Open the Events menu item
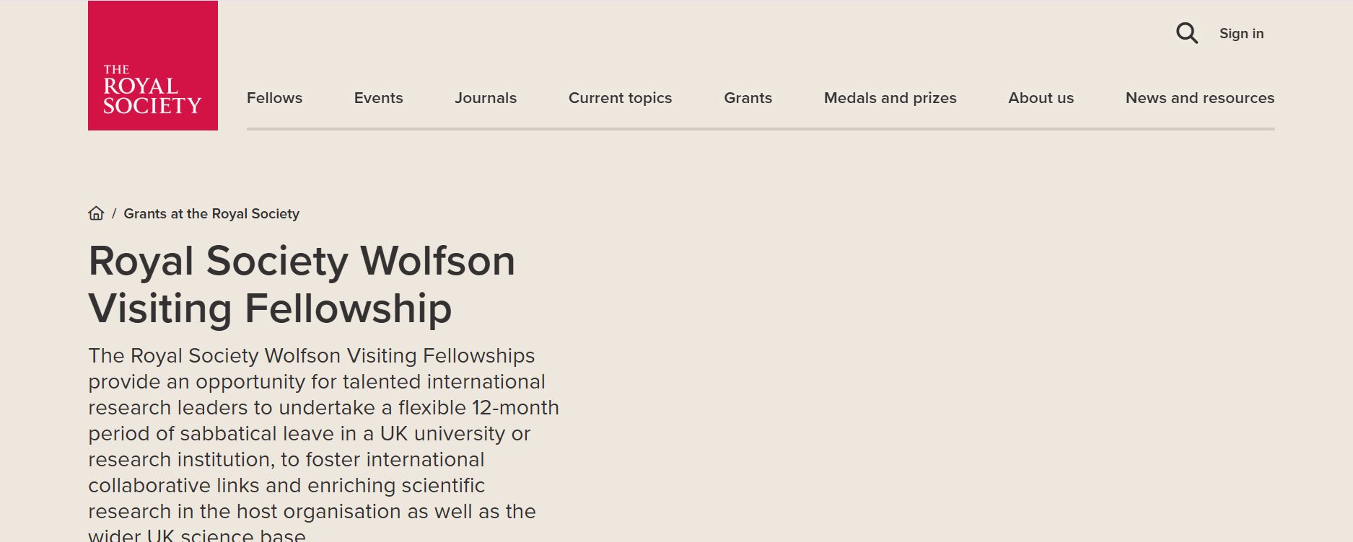The height and width of the screenshot is (542, 1353). click(378, 98)
